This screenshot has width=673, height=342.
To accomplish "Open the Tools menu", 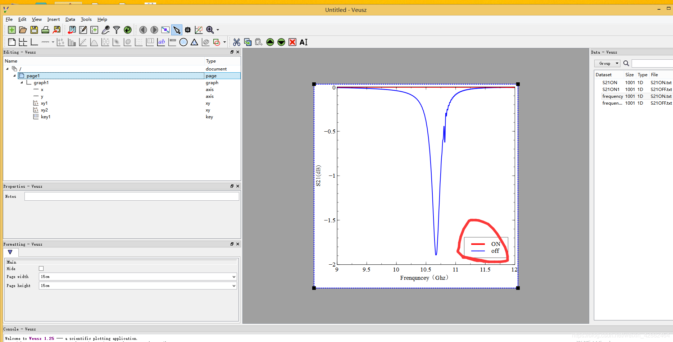I will point(86,19).
